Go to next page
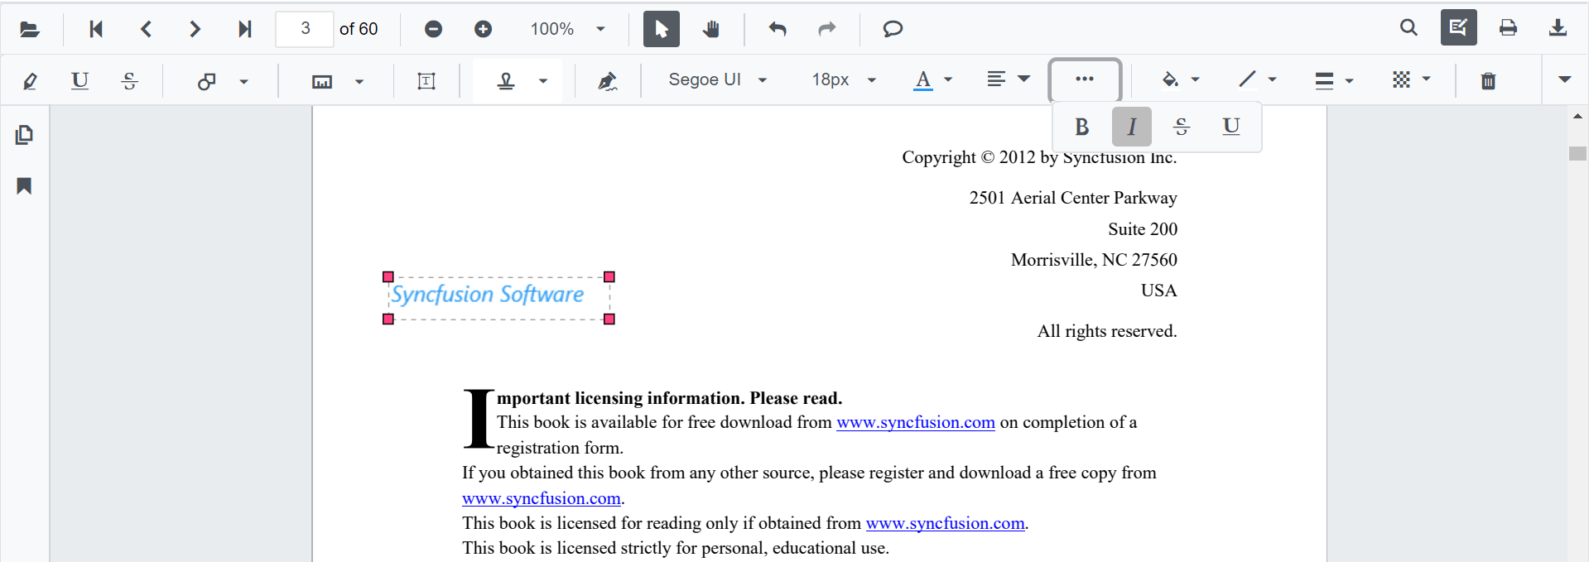This screenshot has width=1589, height=562. click(195, 29)
